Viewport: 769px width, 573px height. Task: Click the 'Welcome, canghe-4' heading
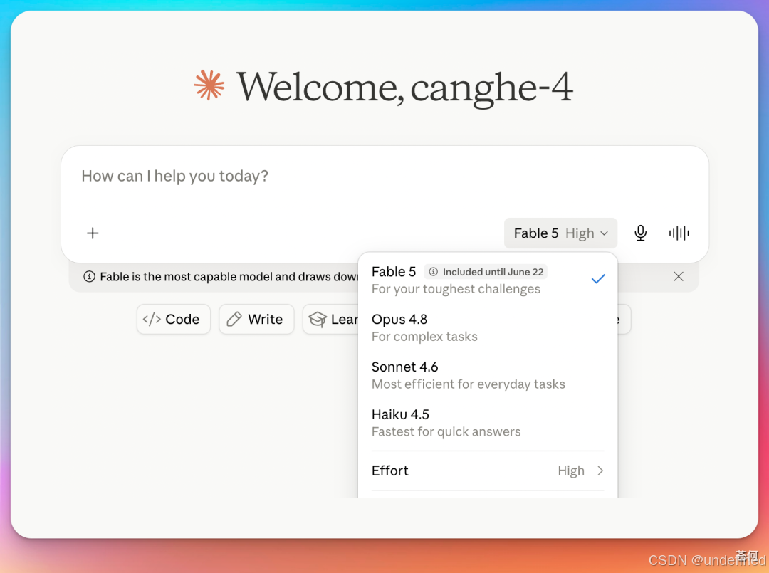(x=405, y=88)
